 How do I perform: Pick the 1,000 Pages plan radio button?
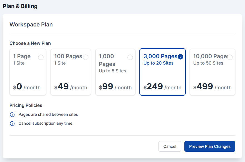click(130, 57)
